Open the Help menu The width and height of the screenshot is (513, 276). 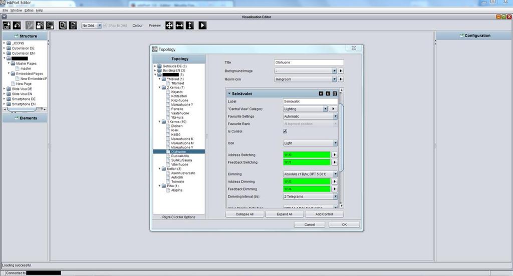(x=39, y=10)
